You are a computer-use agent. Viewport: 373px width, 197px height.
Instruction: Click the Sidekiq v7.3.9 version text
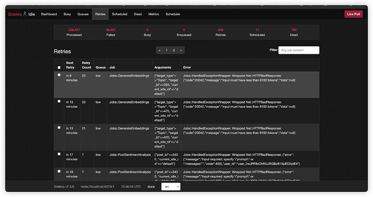[64, 187]
